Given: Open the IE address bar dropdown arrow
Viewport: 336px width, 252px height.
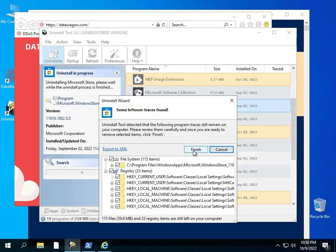Looking at the screenshot, I should (x=153, y=25).
